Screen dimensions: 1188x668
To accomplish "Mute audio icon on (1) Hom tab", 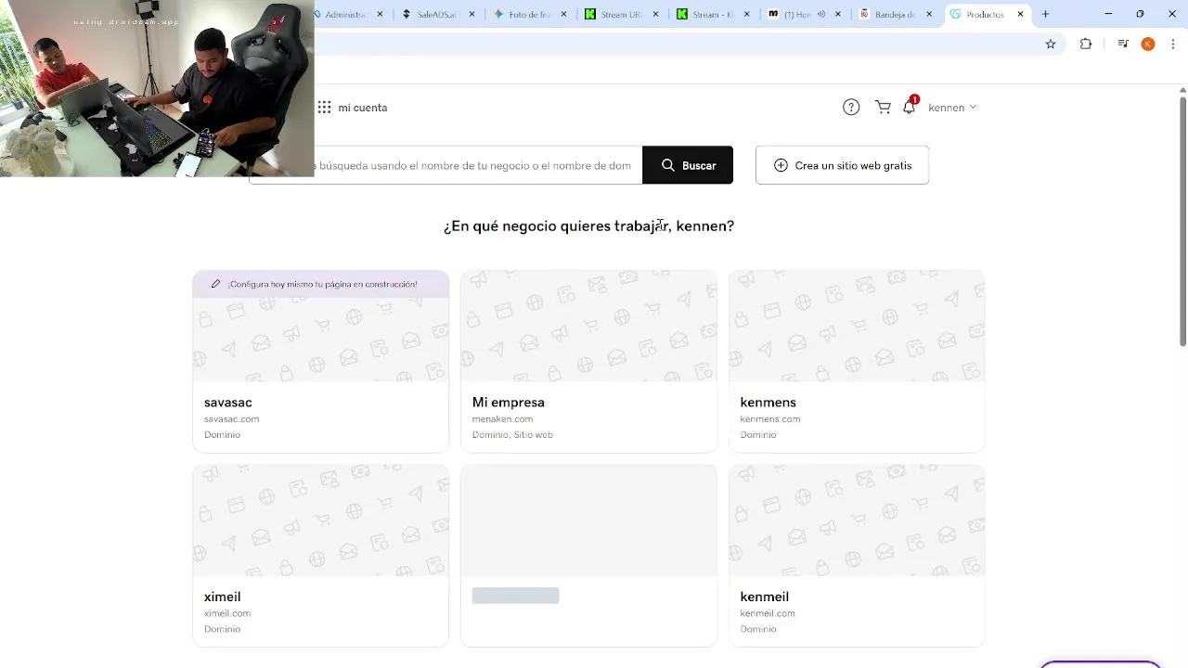I will tap(821, 14).
